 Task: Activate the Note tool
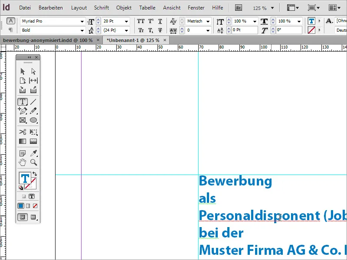23,153
